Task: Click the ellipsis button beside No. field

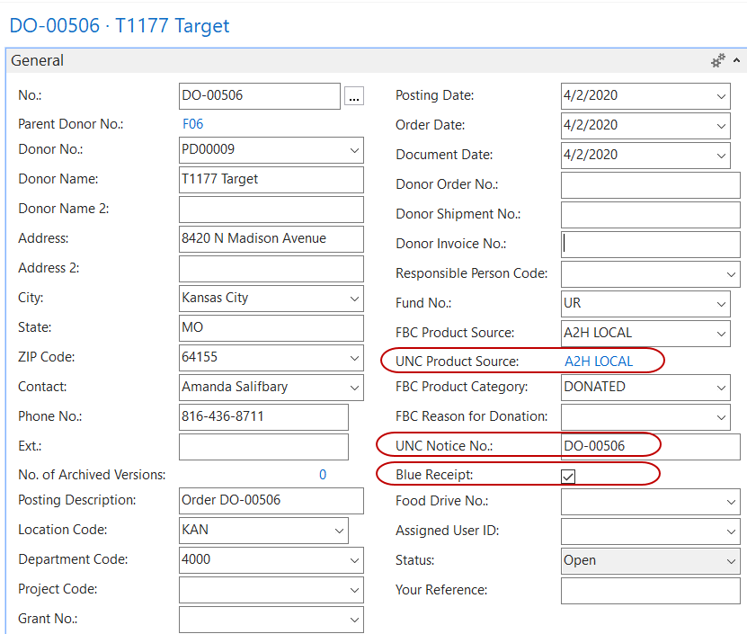Action: point(354,96)
